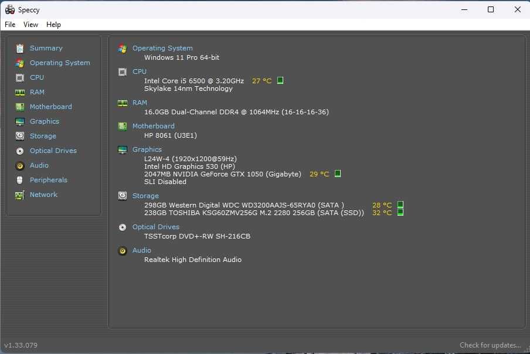Image resolution: width=530 pixels, height=354 pixels.
Task: Click the RAM icon in summary panel
Action: coord(123,103)
